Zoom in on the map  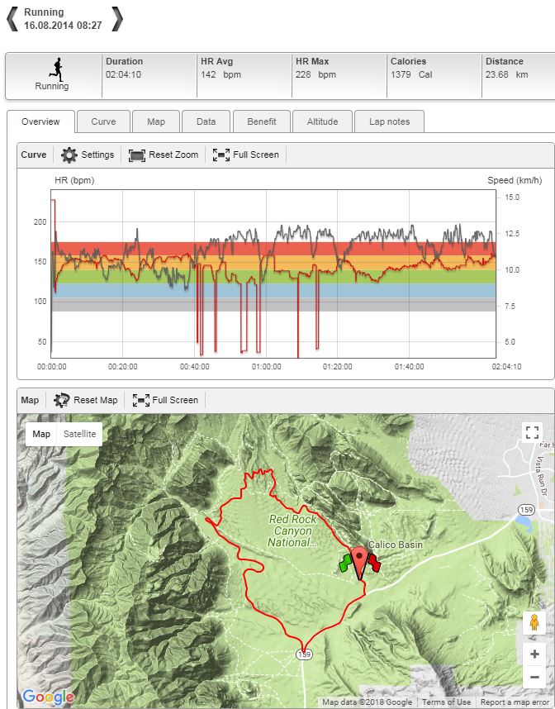533,654
